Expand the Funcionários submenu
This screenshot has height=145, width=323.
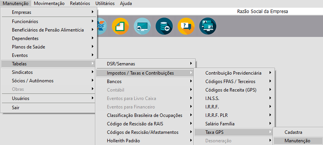point(48,22)
